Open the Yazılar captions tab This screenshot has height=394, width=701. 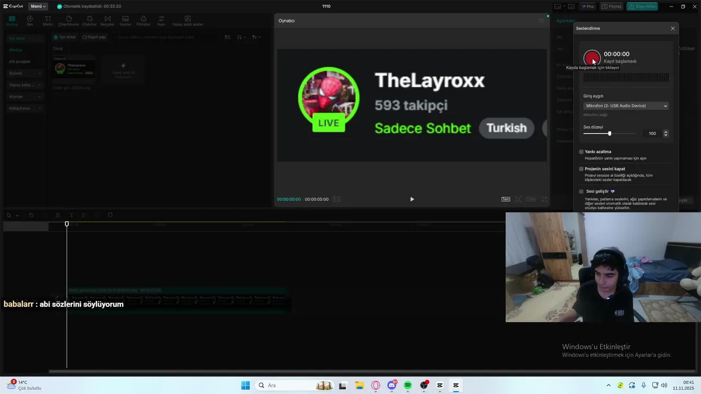click(x=125, y=21)
